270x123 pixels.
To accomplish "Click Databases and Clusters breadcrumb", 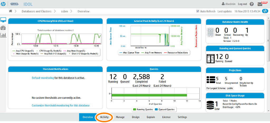I will tap(36, 11).
